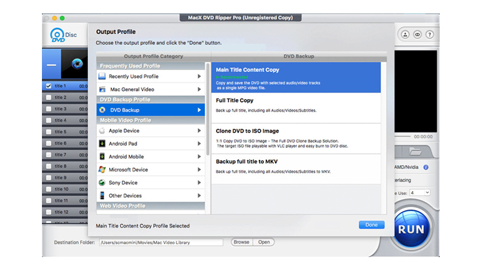
Task: Check the title 2 checkbox
Action: pos(49,97)
